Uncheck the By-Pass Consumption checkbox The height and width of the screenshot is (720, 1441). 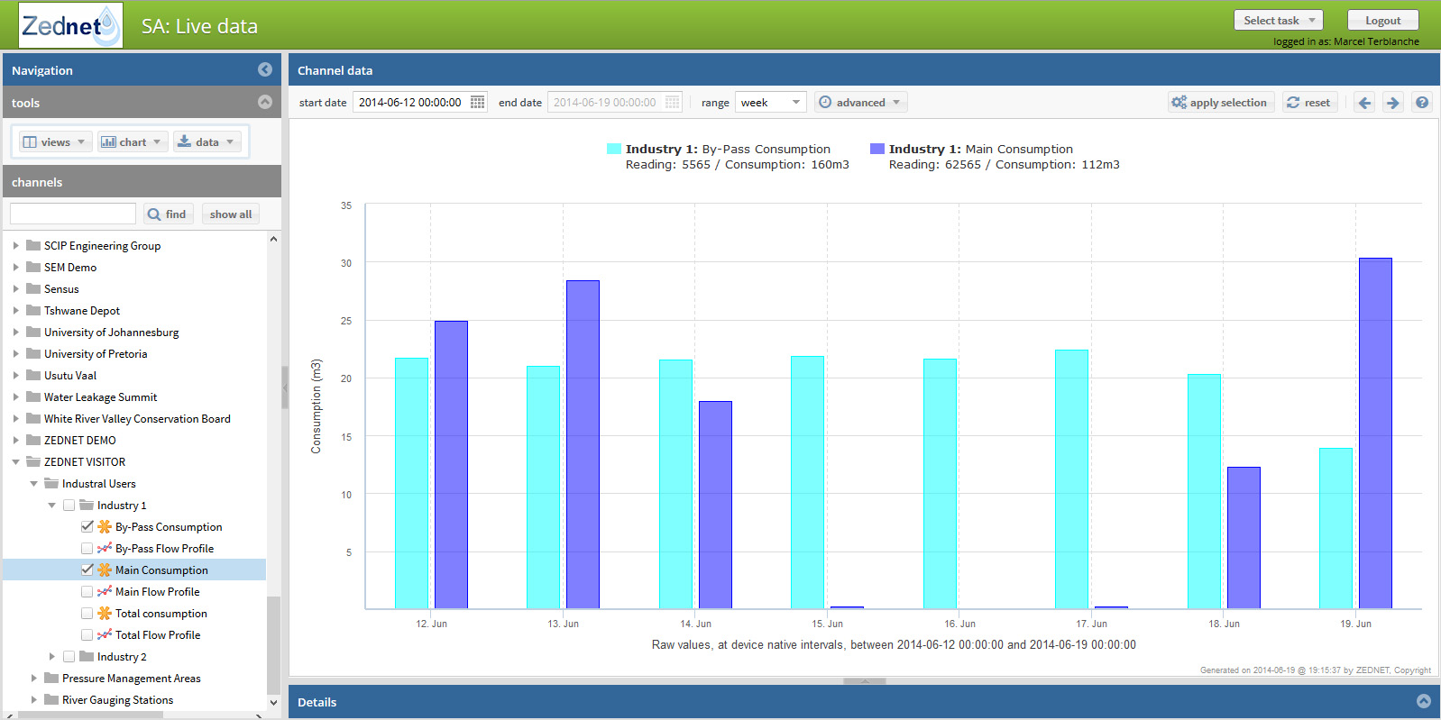(87, 526)
